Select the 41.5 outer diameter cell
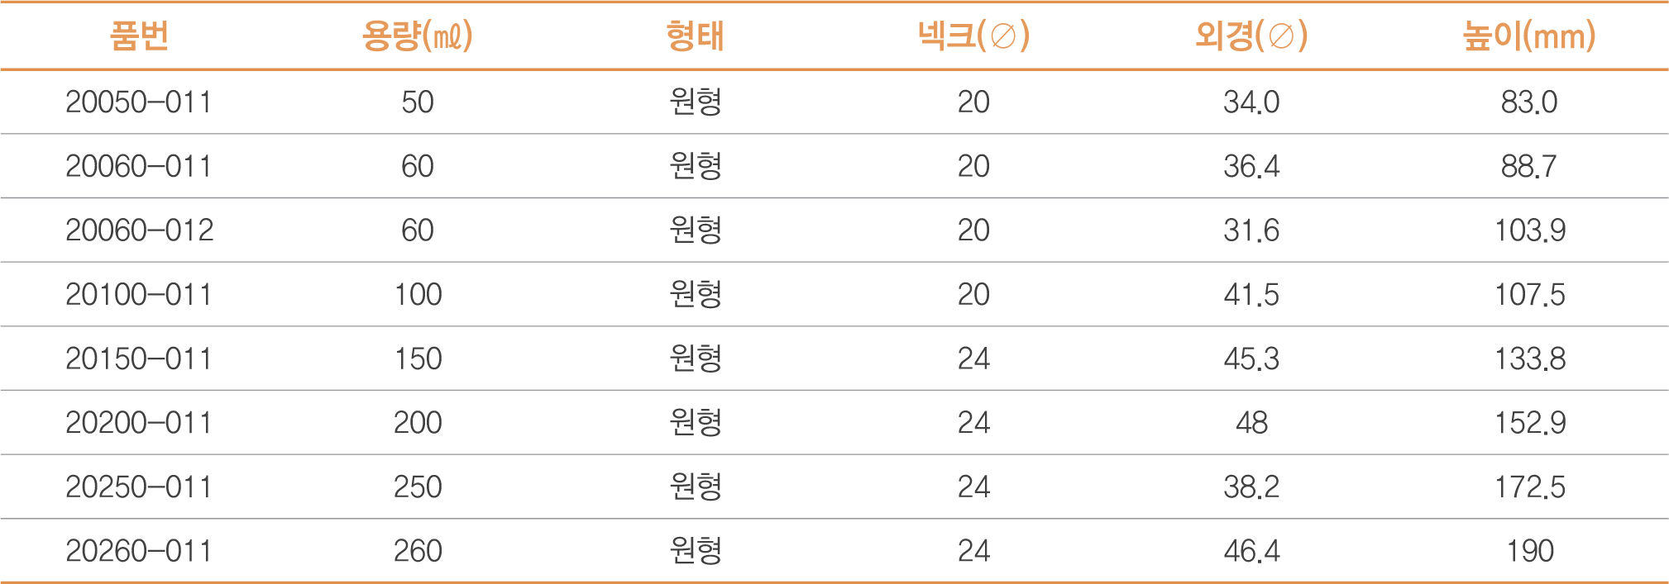Screen dimensions: 1669x584 pos(1251,295)
